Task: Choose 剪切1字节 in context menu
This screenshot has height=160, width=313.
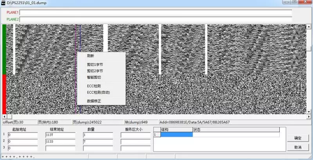Action: (95, 64)
